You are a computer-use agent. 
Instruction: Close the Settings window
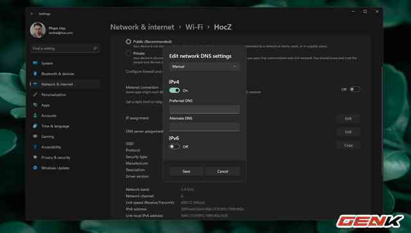tap(377, 12)
